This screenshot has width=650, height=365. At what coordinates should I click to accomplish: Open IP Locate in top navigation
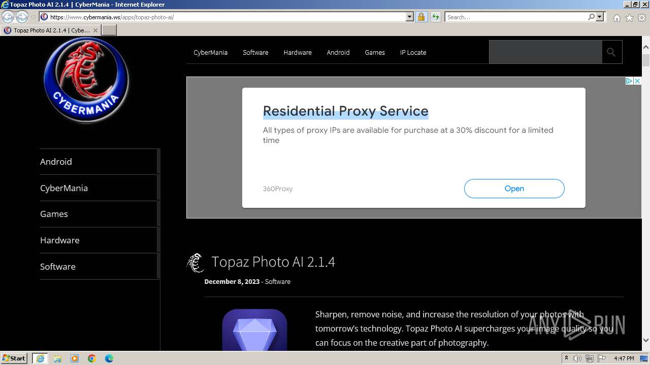pyautogui.click(x=413, y=52)
